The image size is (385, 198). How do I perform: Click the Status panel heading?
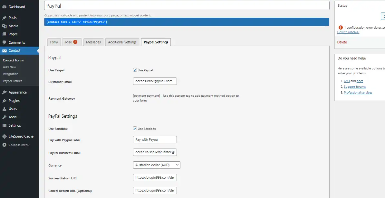(x=342, y=6)
